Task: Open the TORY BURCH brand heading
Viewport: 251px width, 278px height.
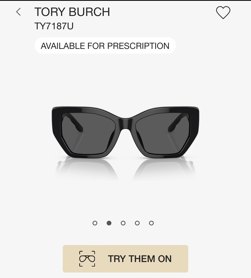Action: click(x=72, y=12)
